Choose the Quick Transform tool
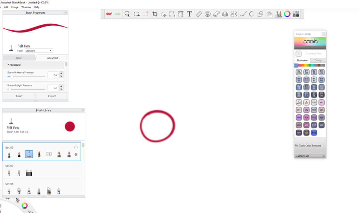 coord(163,14)
